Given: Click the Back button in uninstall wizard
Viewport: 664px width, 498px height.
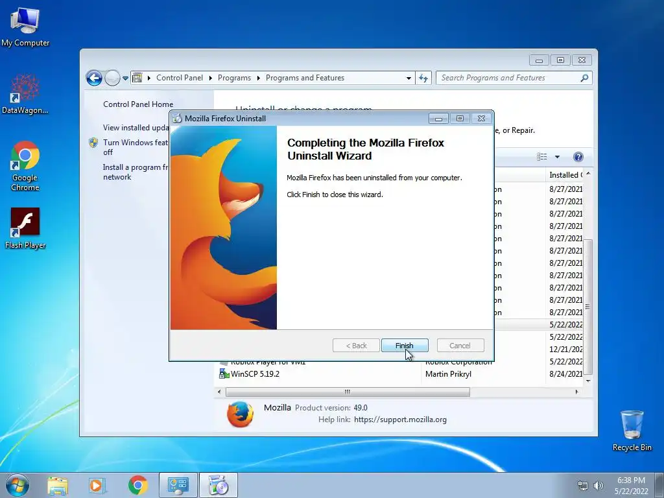Looking at the screenshot, I should 356,346.
